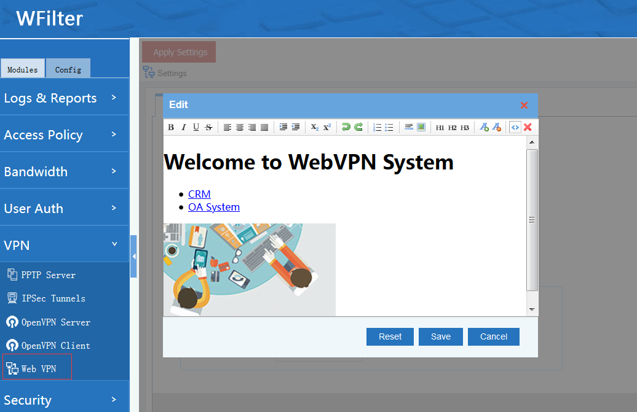Insert image into editor

point(421,127)
